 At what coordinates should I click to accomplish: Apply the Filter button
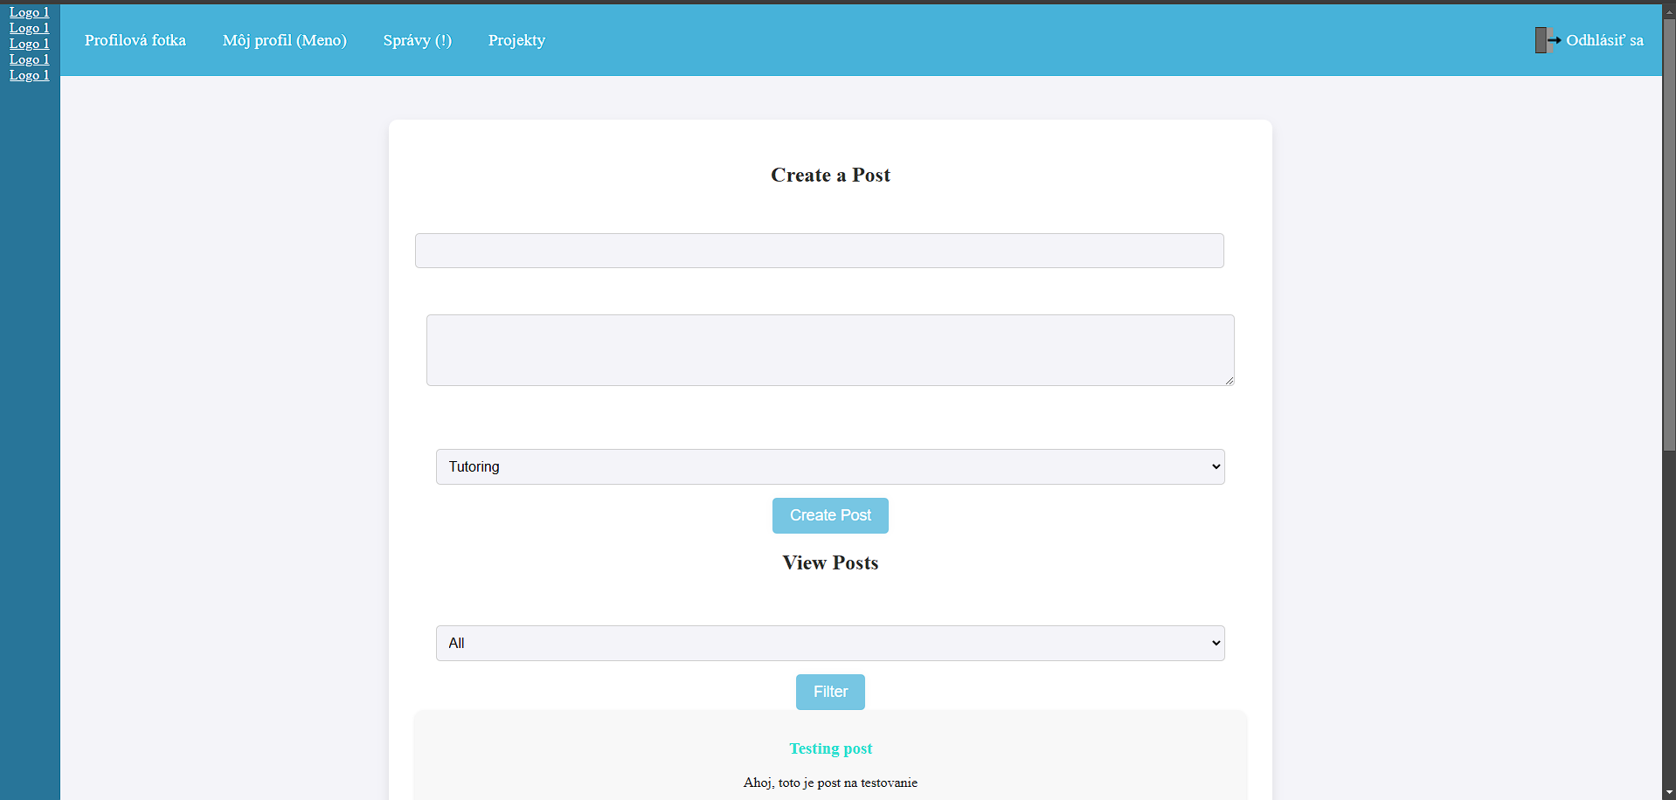[830, 693]
